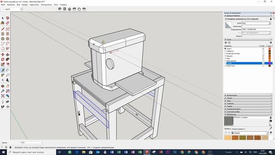Set Рама as active layer radio

pos(225,59)
